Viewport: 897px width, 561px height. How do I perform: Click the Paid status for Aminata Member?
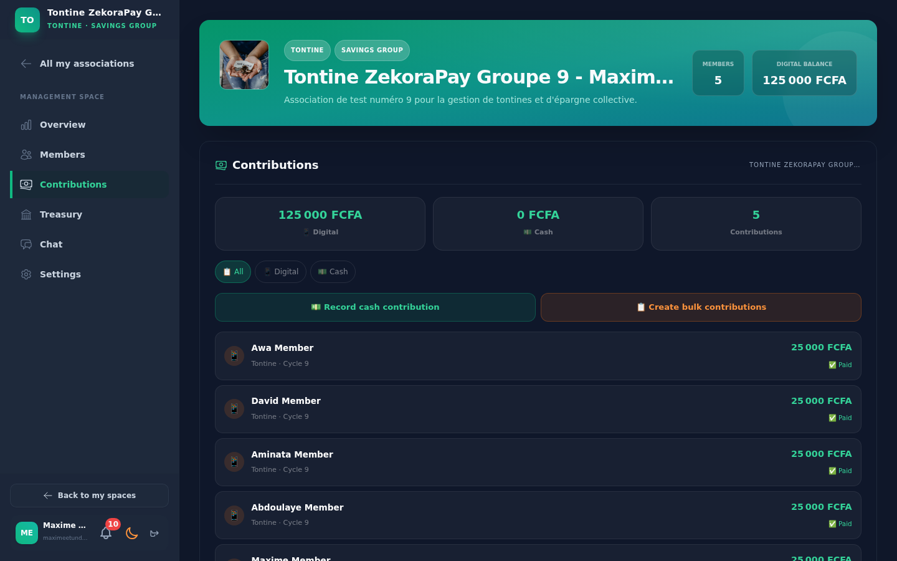coord(840,471)
